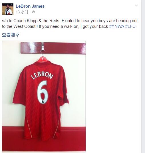This screenshot has height=153, width=145.
Task: Click the red bench below the jersey
Action: click(44, 139)
